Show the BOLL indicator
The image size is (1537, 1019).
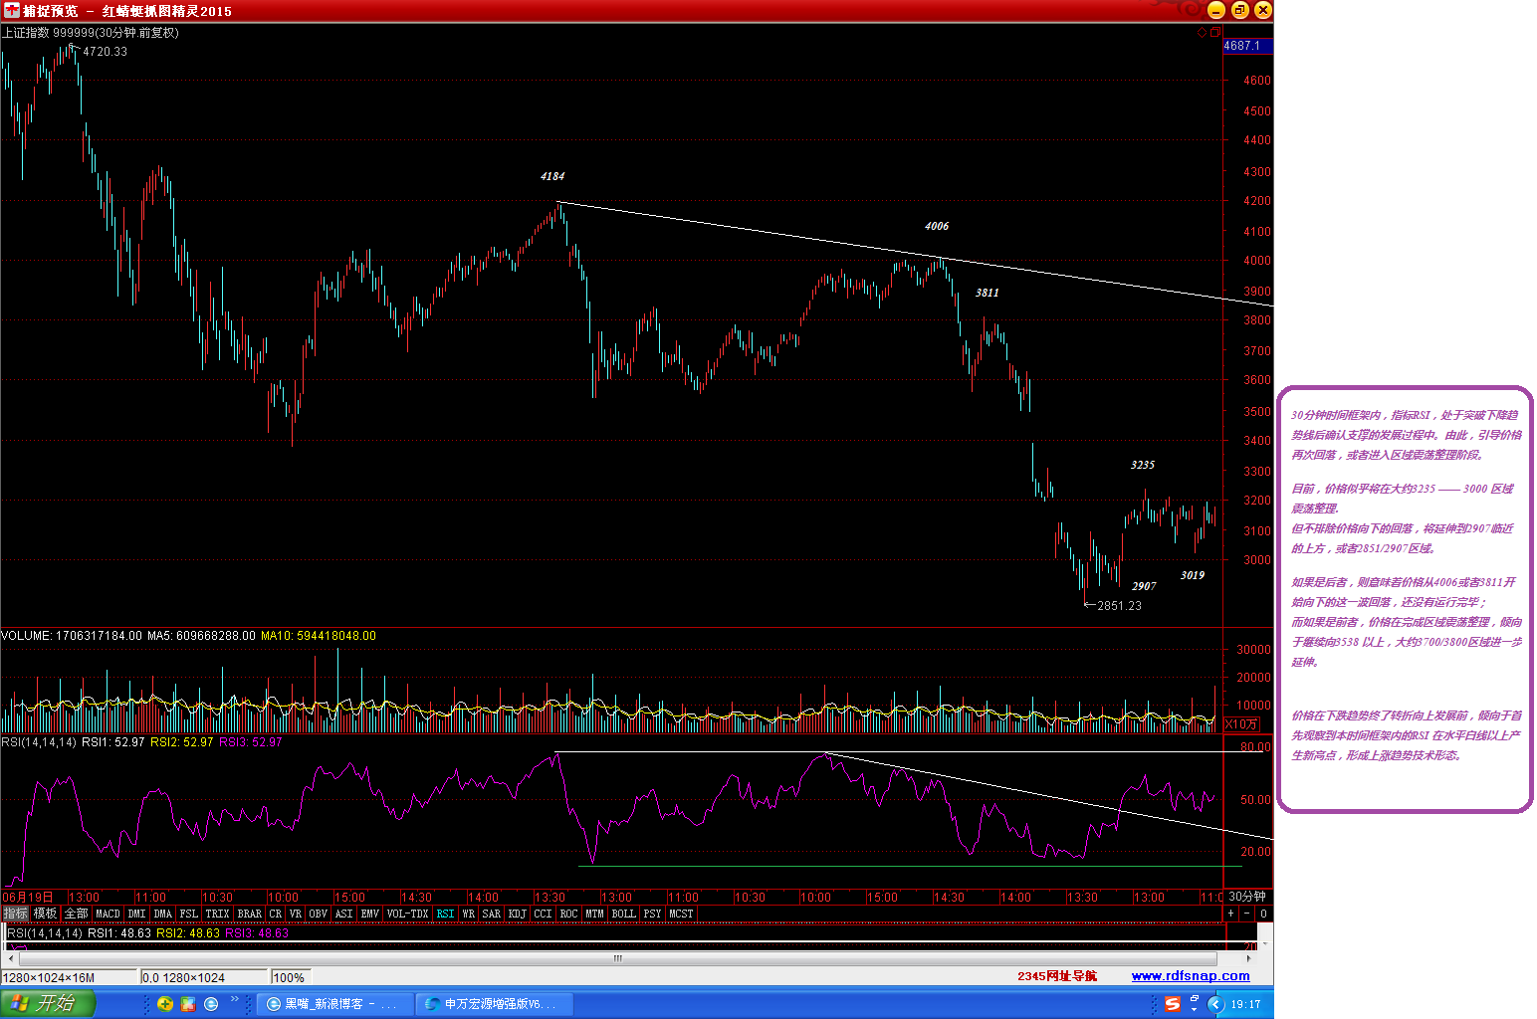click(624, 914)
